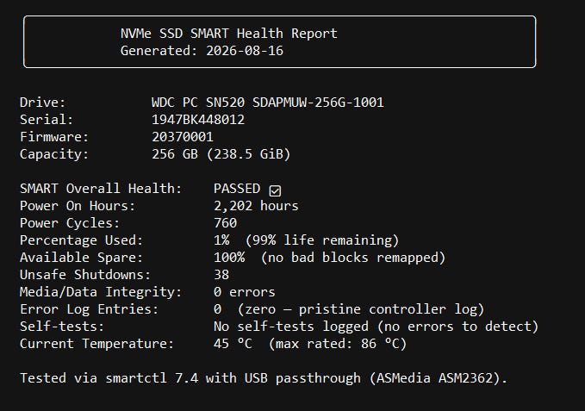
Task: Click the report title NVMe SSD SMART Health Report
Action: click(x=228, y=34)
